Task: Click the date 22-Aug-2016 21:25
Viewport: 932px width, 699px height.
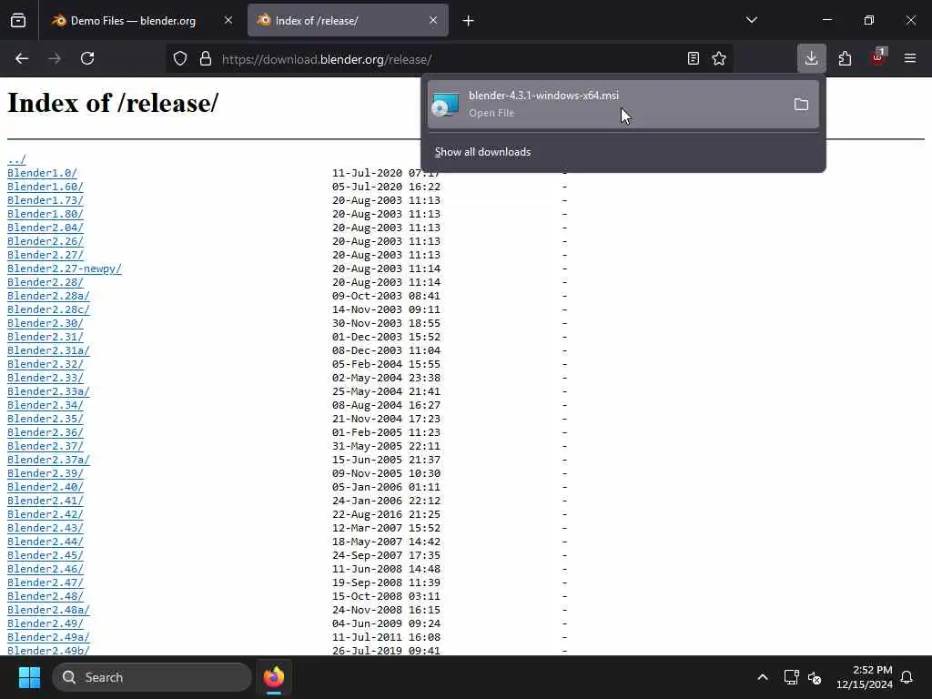Action: click(x=386, y=515)
